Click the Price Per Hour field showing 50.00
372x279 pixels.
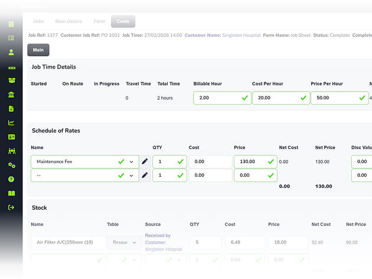pos(340,98)
